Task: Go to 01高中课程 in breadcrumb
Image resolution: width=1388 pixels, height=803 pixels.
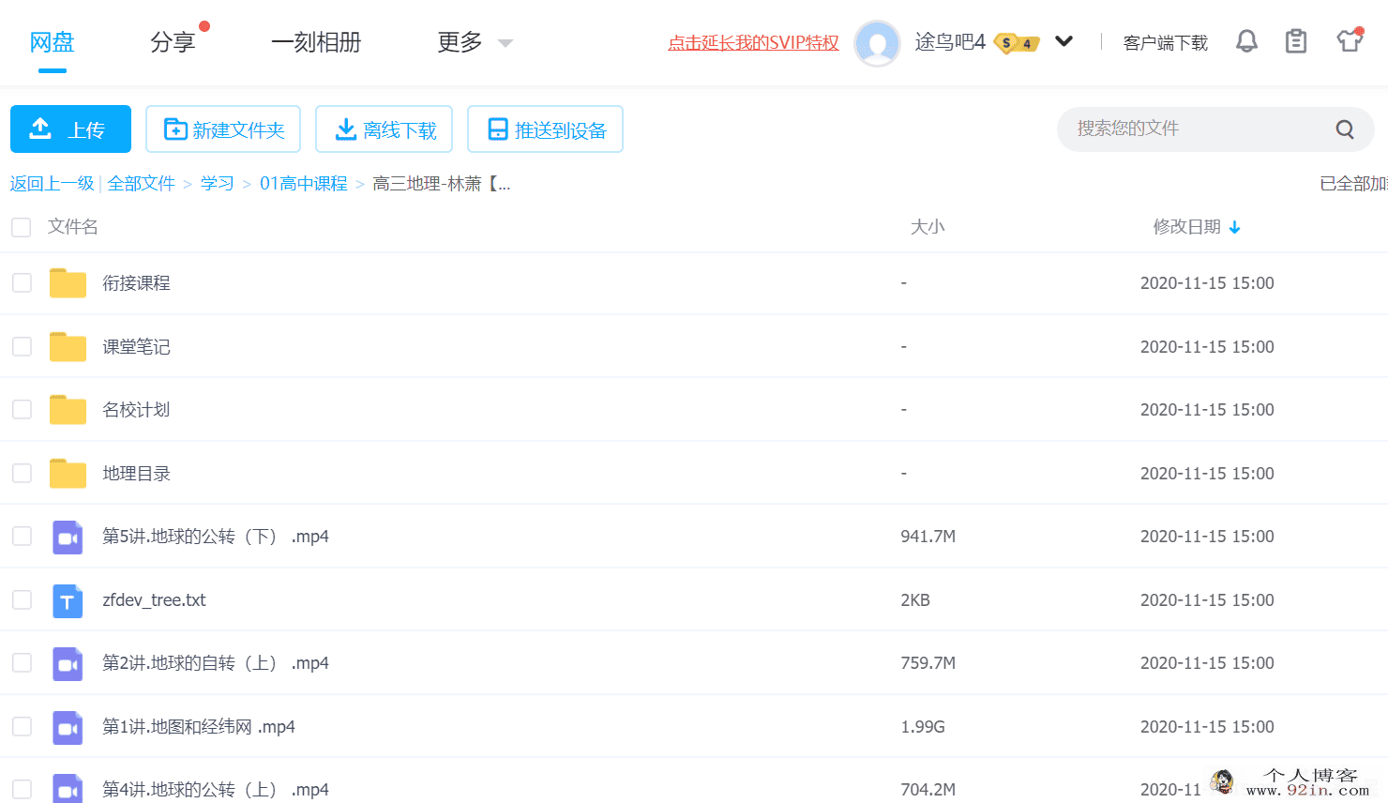Action: 304,184
